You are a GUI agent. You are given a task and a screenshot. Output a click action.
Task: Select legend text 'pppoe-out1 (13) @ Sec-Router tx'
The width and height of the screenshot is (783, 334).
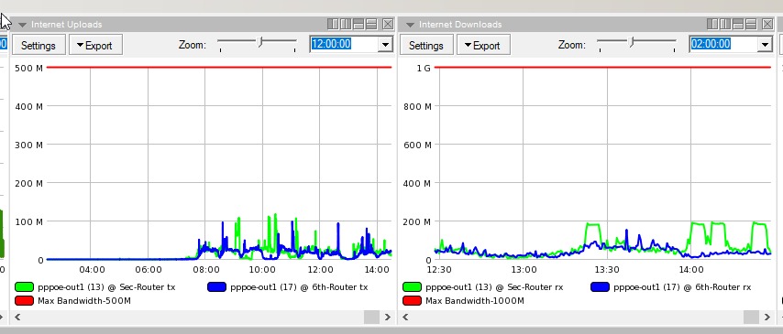pos(106,287)
